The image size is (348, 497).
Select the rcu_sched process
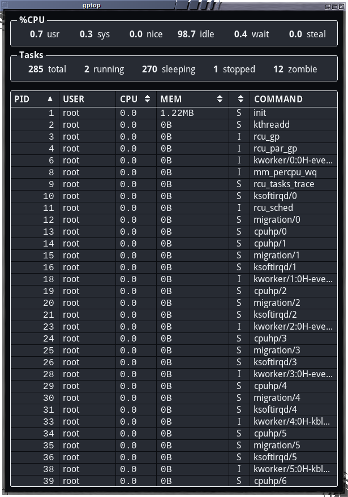pyautogui.click(x=174, y=208)
